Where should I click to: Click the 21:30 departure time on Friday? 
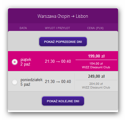click(50, 62)
